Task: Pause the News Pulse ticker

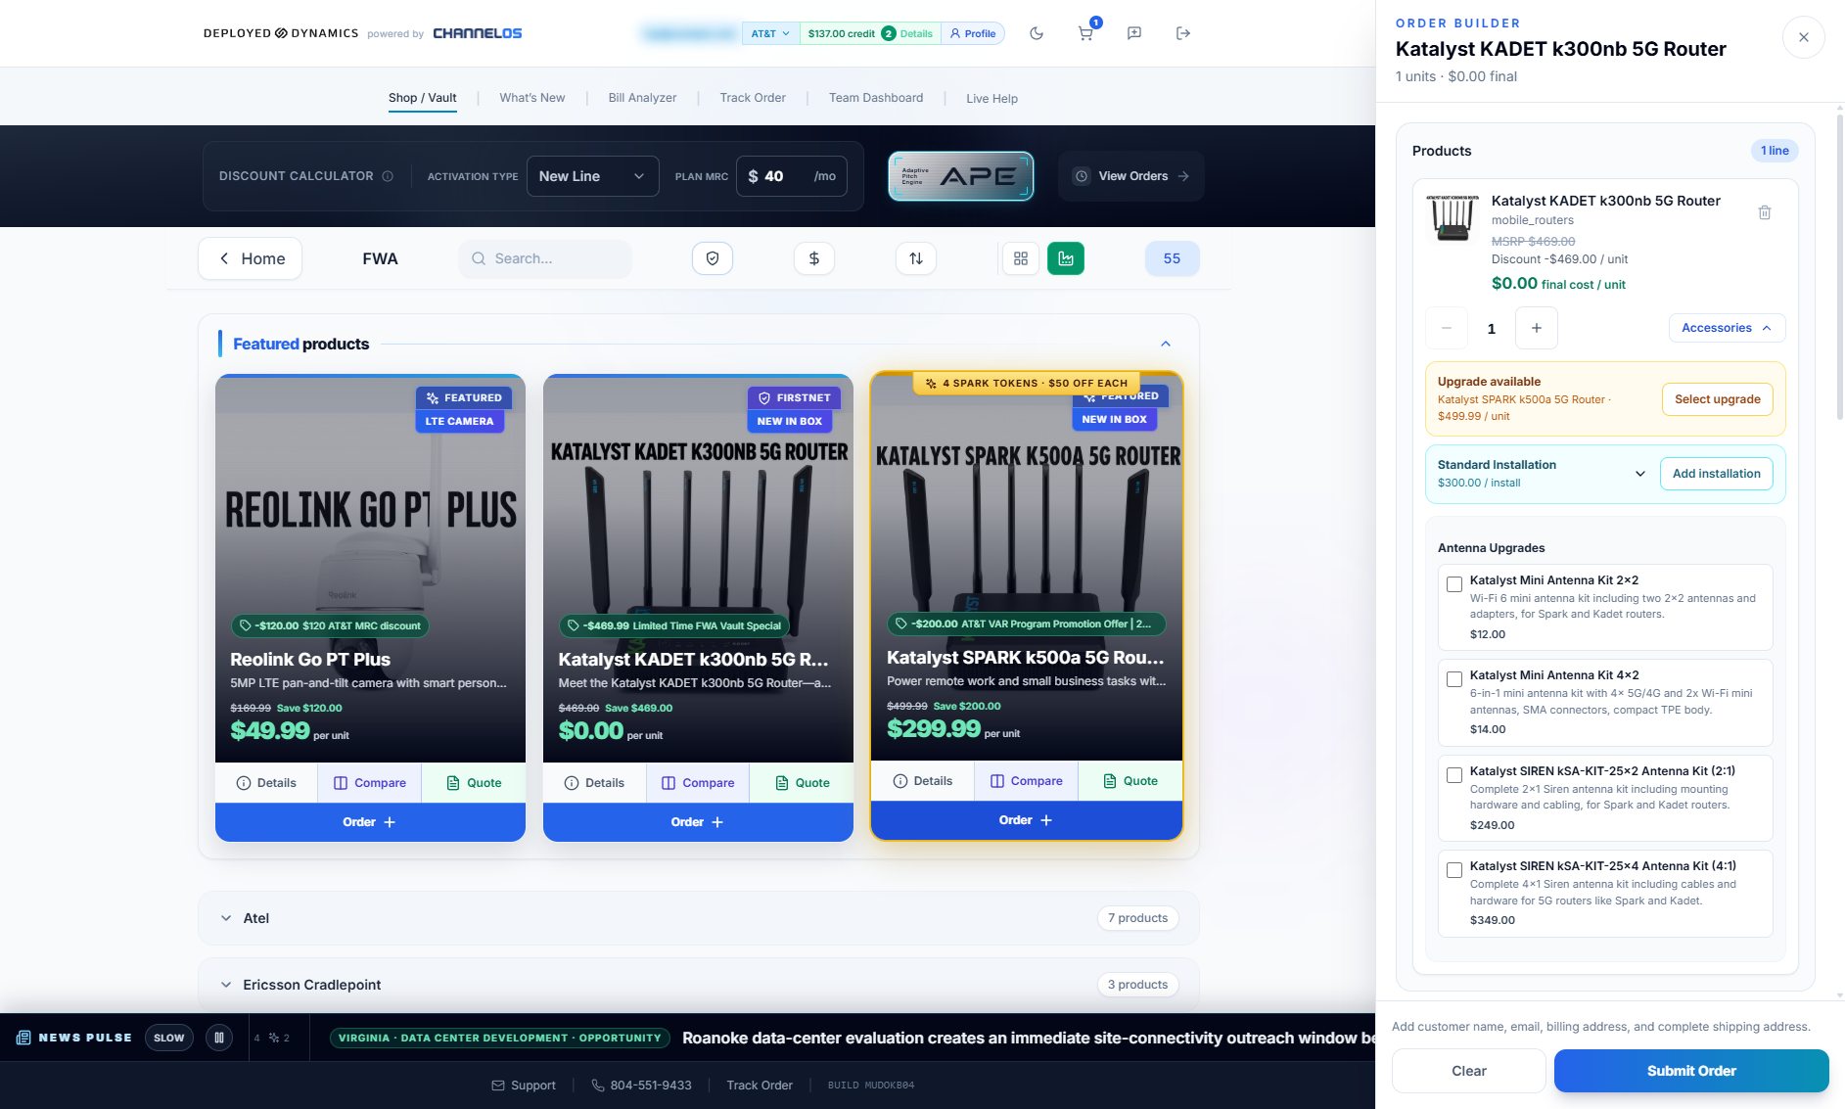Action: point(219,1038)
